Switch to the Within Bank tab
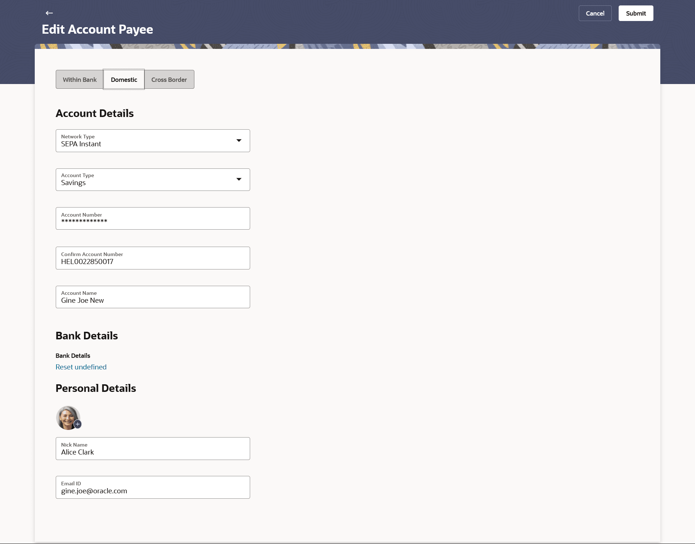 (x=80, y=80)
